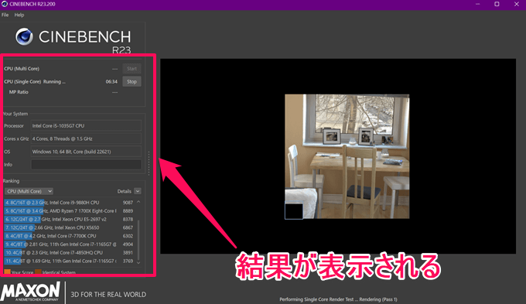Minimize the Cinebench window

478,4
